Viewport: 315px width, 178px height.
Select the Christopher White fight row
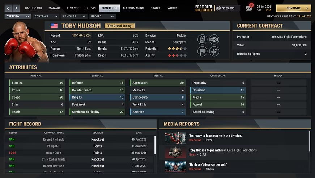point(79,159)
